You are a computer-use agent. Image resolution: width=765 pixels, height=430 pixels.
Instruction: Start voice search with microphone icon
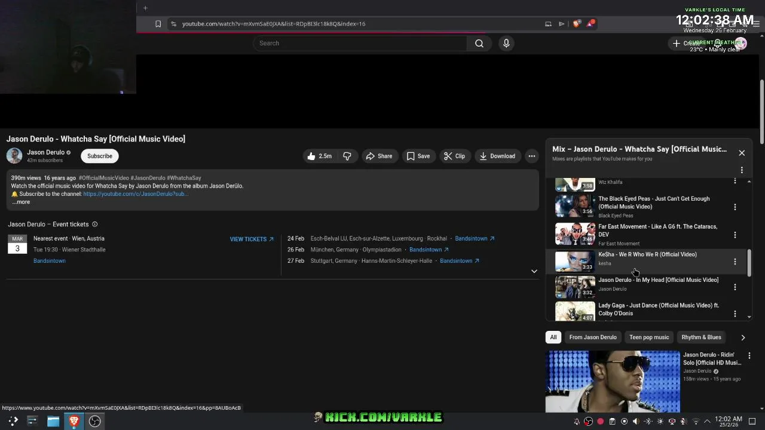pos(506,43)
